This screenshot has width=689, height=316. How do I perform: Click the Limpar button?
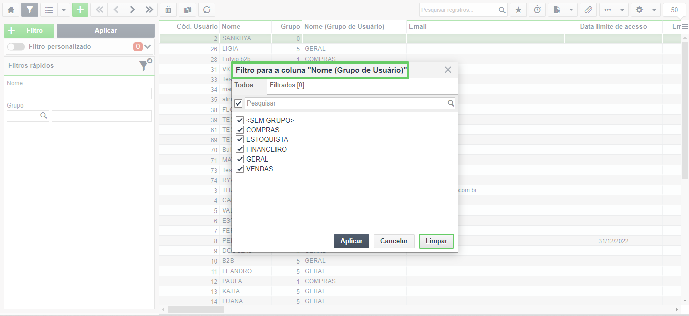(x=436, y=241)
